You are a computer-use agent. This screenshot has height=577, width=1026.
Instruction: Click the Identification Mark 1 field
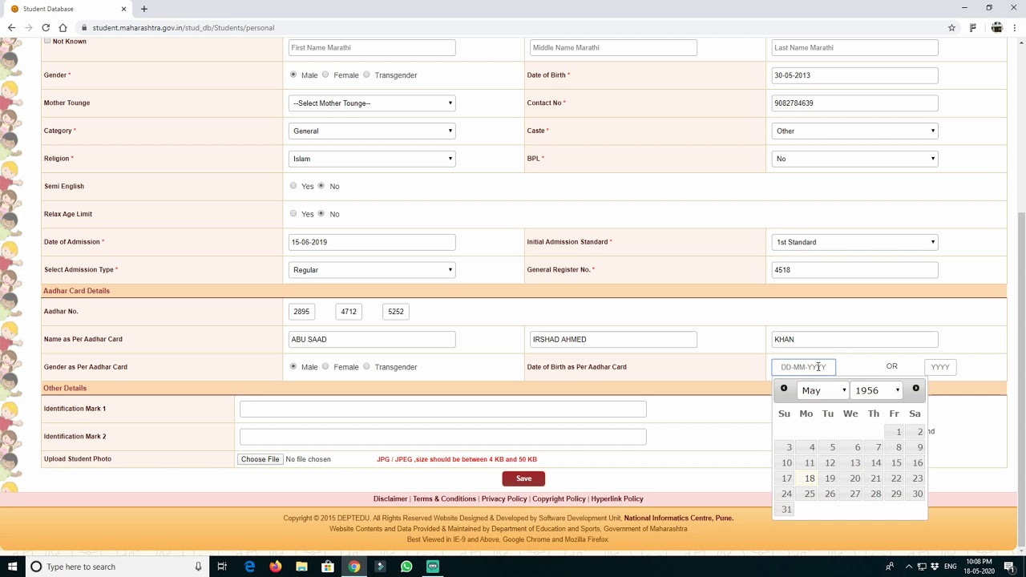[442, 409]
